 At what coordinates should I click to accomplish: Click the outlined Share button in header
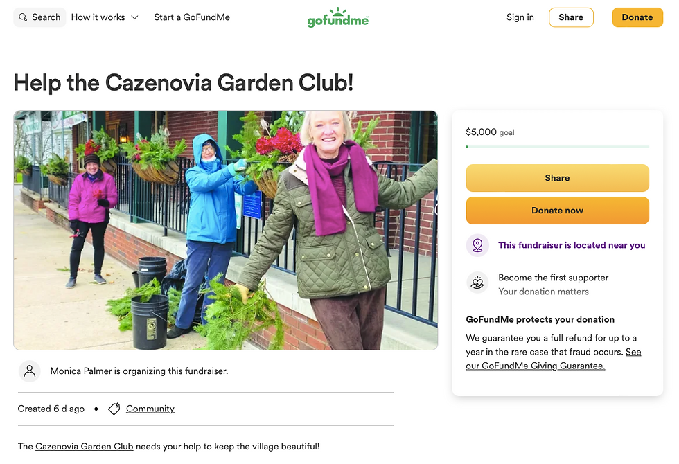571,17
